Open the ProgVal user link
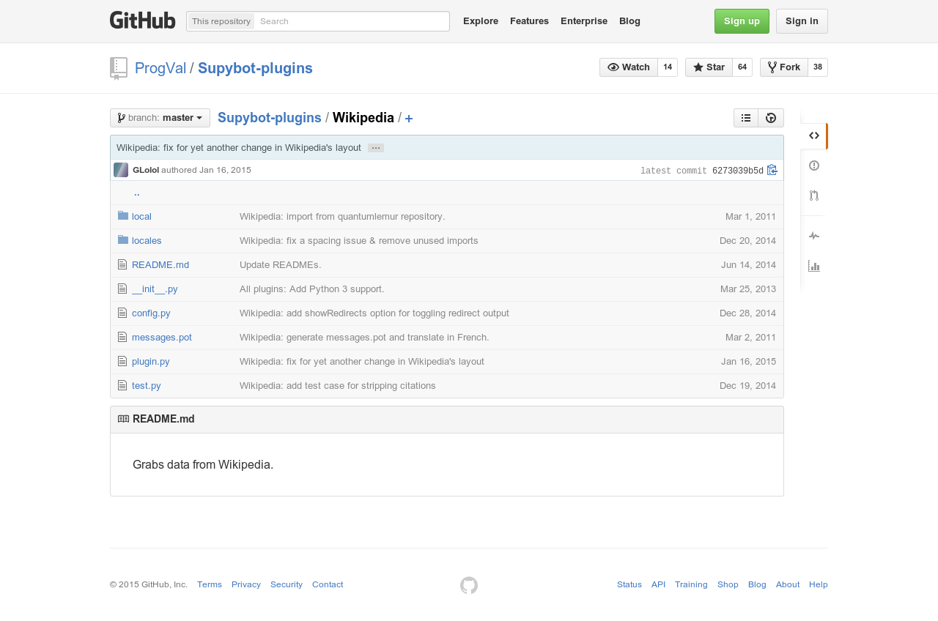 [160, 68]
